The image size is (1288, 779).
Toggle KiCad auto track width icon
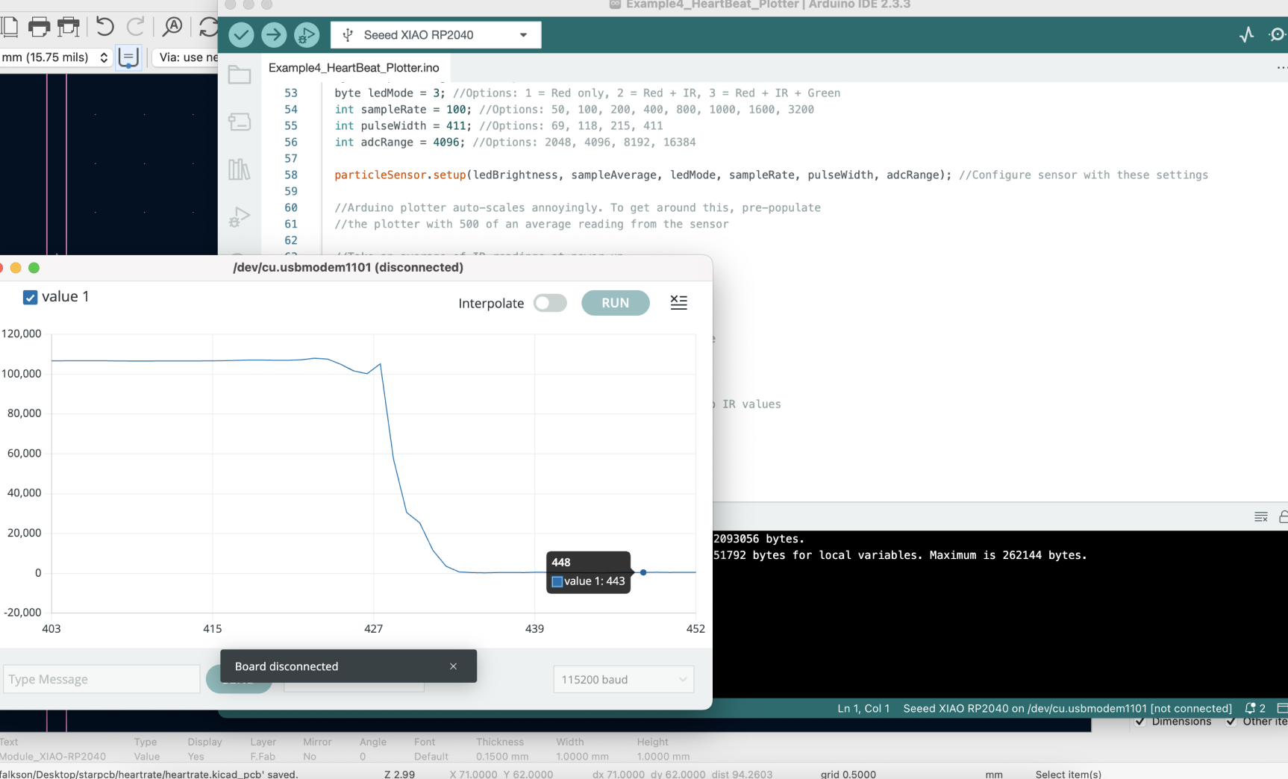tap(128, 57)
